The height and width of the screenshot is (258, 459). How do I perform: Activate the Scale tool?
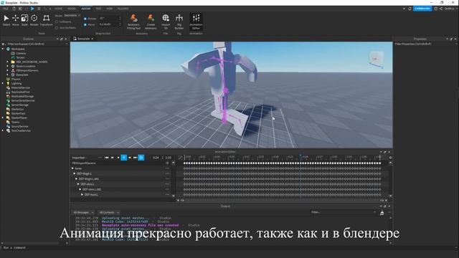(x=24, y=20)
